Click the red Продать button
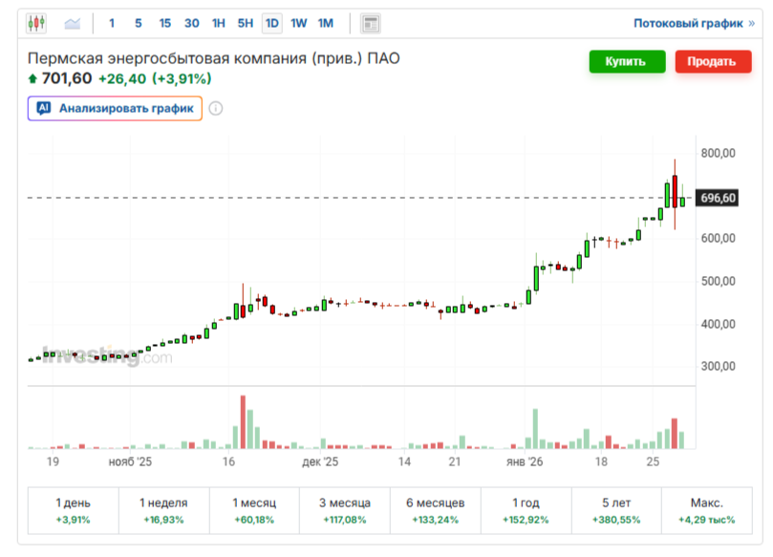Viewport: 773px width, 557px height. pos(713,61)
